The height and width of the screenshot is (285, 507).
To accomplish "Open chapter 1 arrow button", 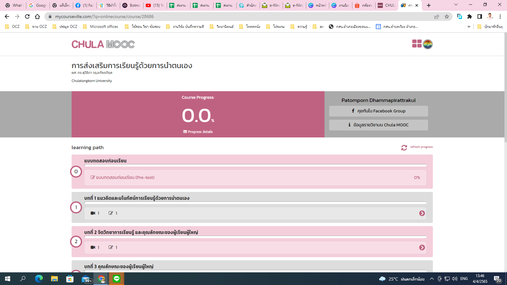I will click(422, 213).
